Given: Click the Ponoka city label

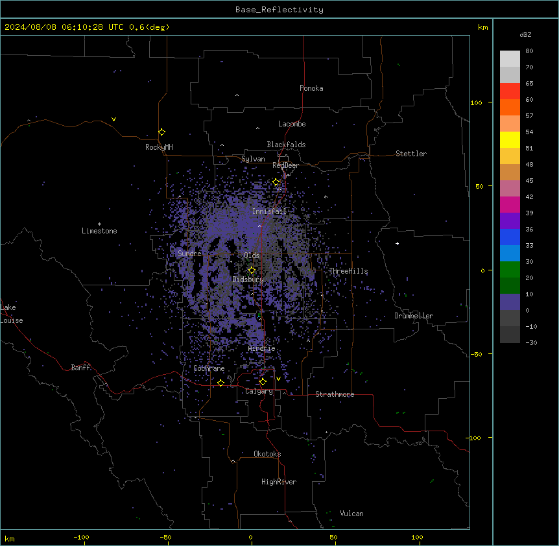Looking at the screenshot, I should point(311,88).
